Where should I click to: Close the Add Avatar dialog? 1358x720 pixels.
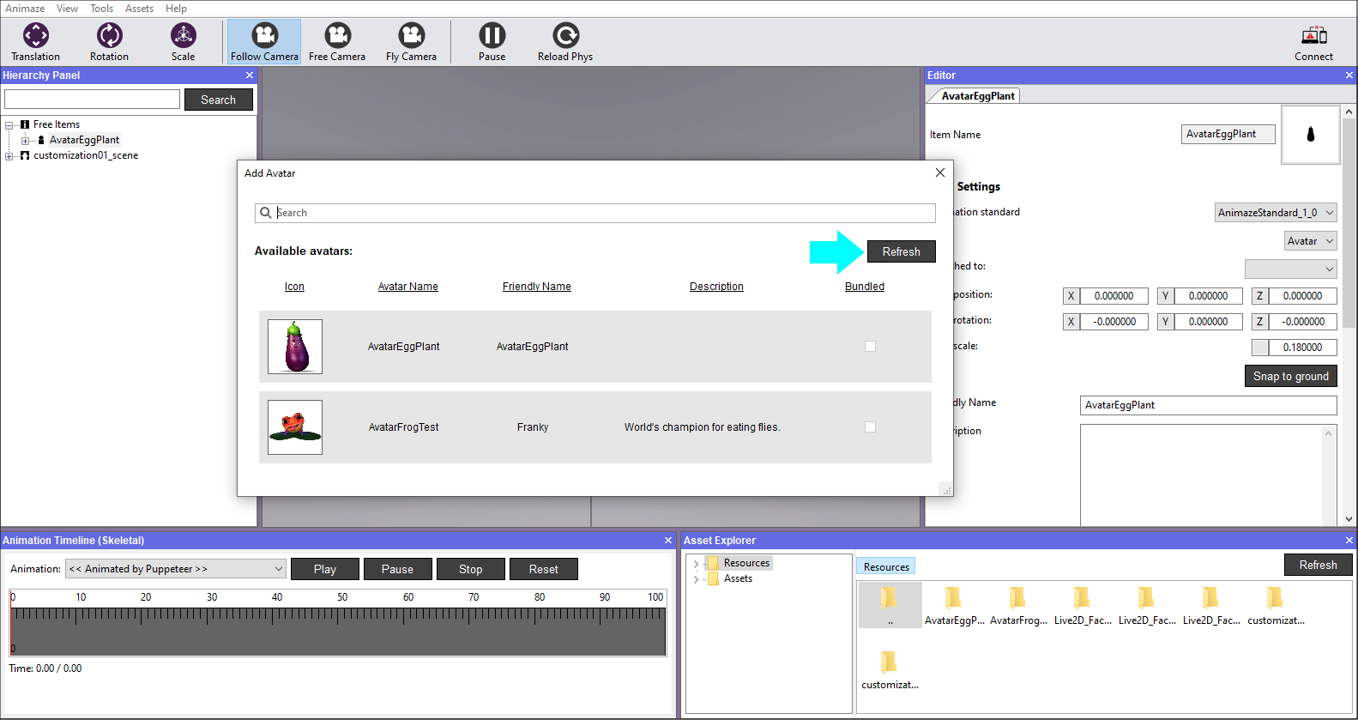[x=939, y=172]
